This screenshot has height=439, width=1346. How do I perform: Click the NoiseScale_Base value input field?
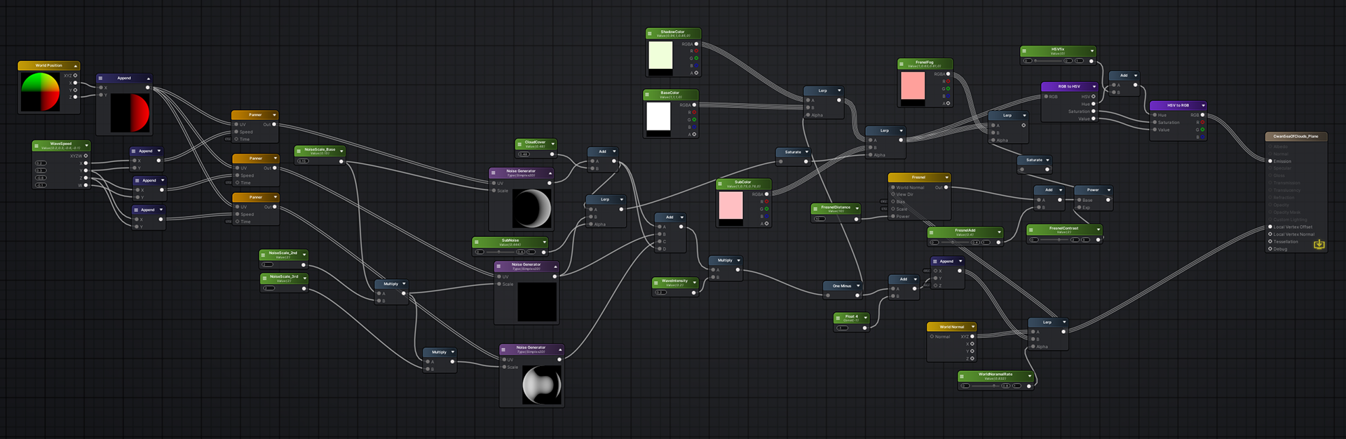303,161
